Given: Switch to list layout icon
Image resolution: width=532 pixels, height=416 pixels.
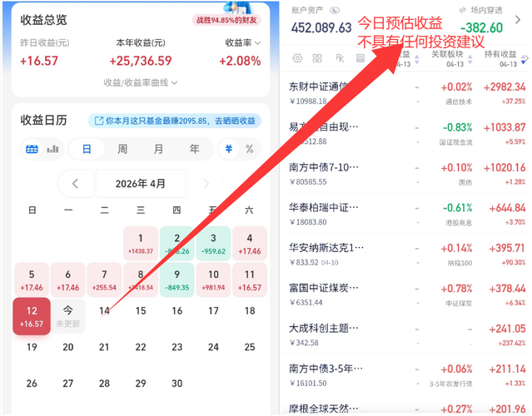Looking at the screenshot, I should click(x=360, y=58).
